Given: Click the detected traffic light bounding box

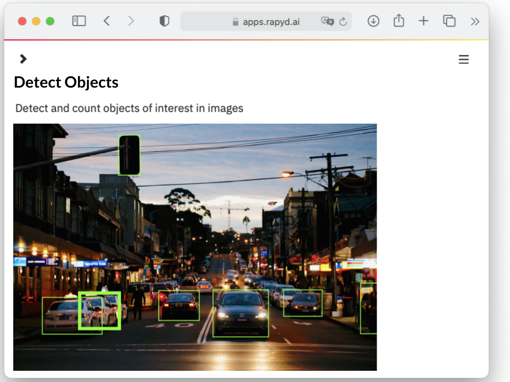Looking at the screenshot, I should tap(129, 155).
